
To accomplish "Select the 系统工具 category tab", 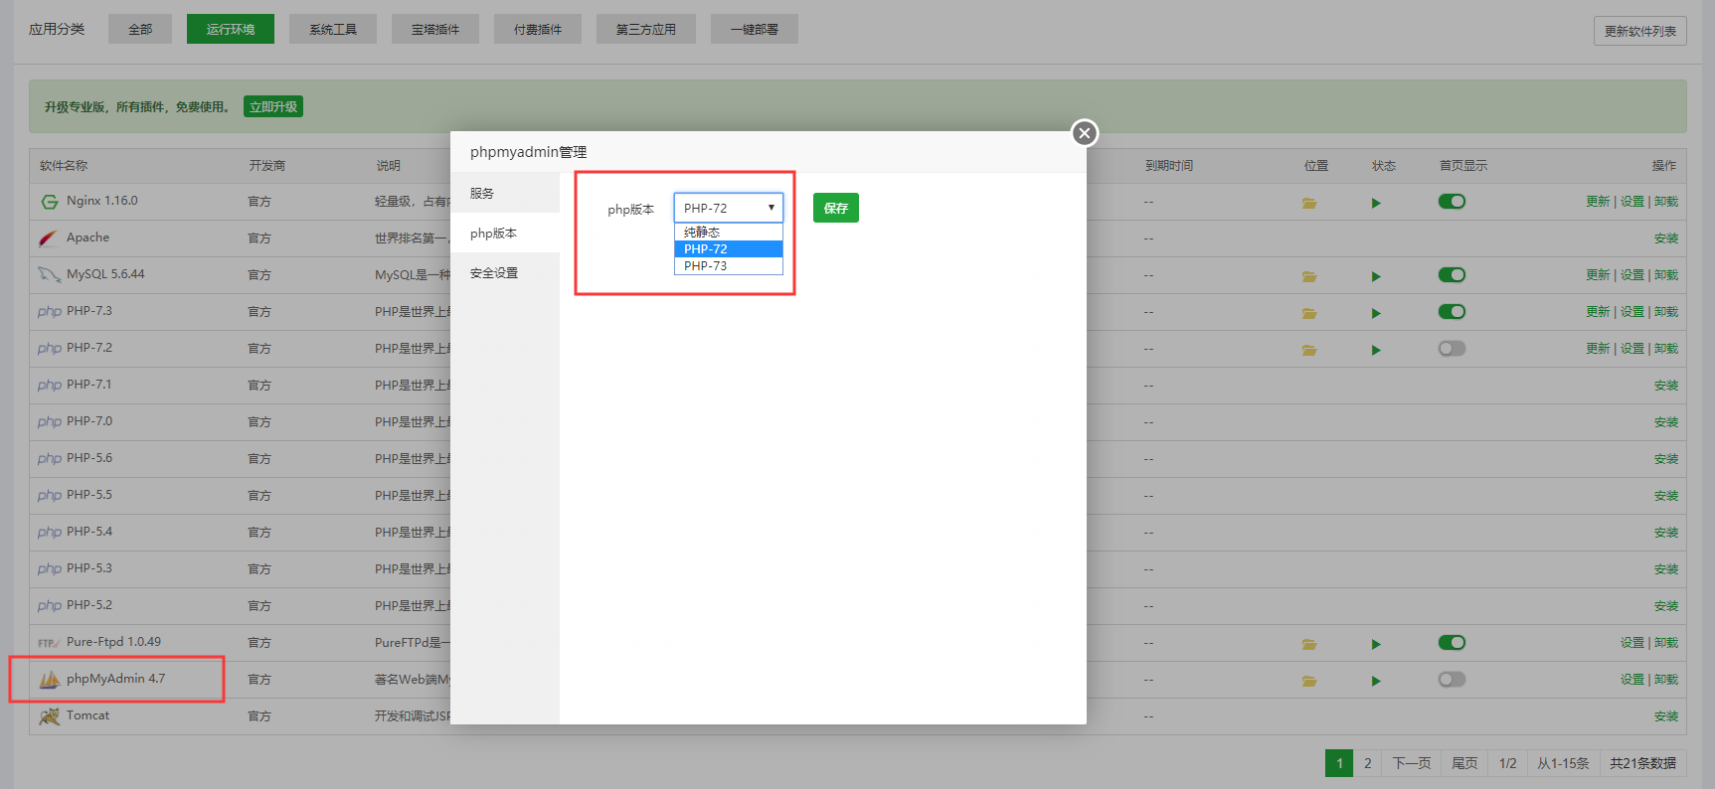I will click(x=333, y=29).
